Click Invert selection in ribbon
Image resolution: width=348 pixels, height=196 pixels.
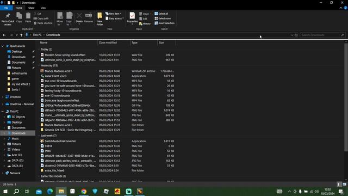pyautogui.click(x=164, y=23)
